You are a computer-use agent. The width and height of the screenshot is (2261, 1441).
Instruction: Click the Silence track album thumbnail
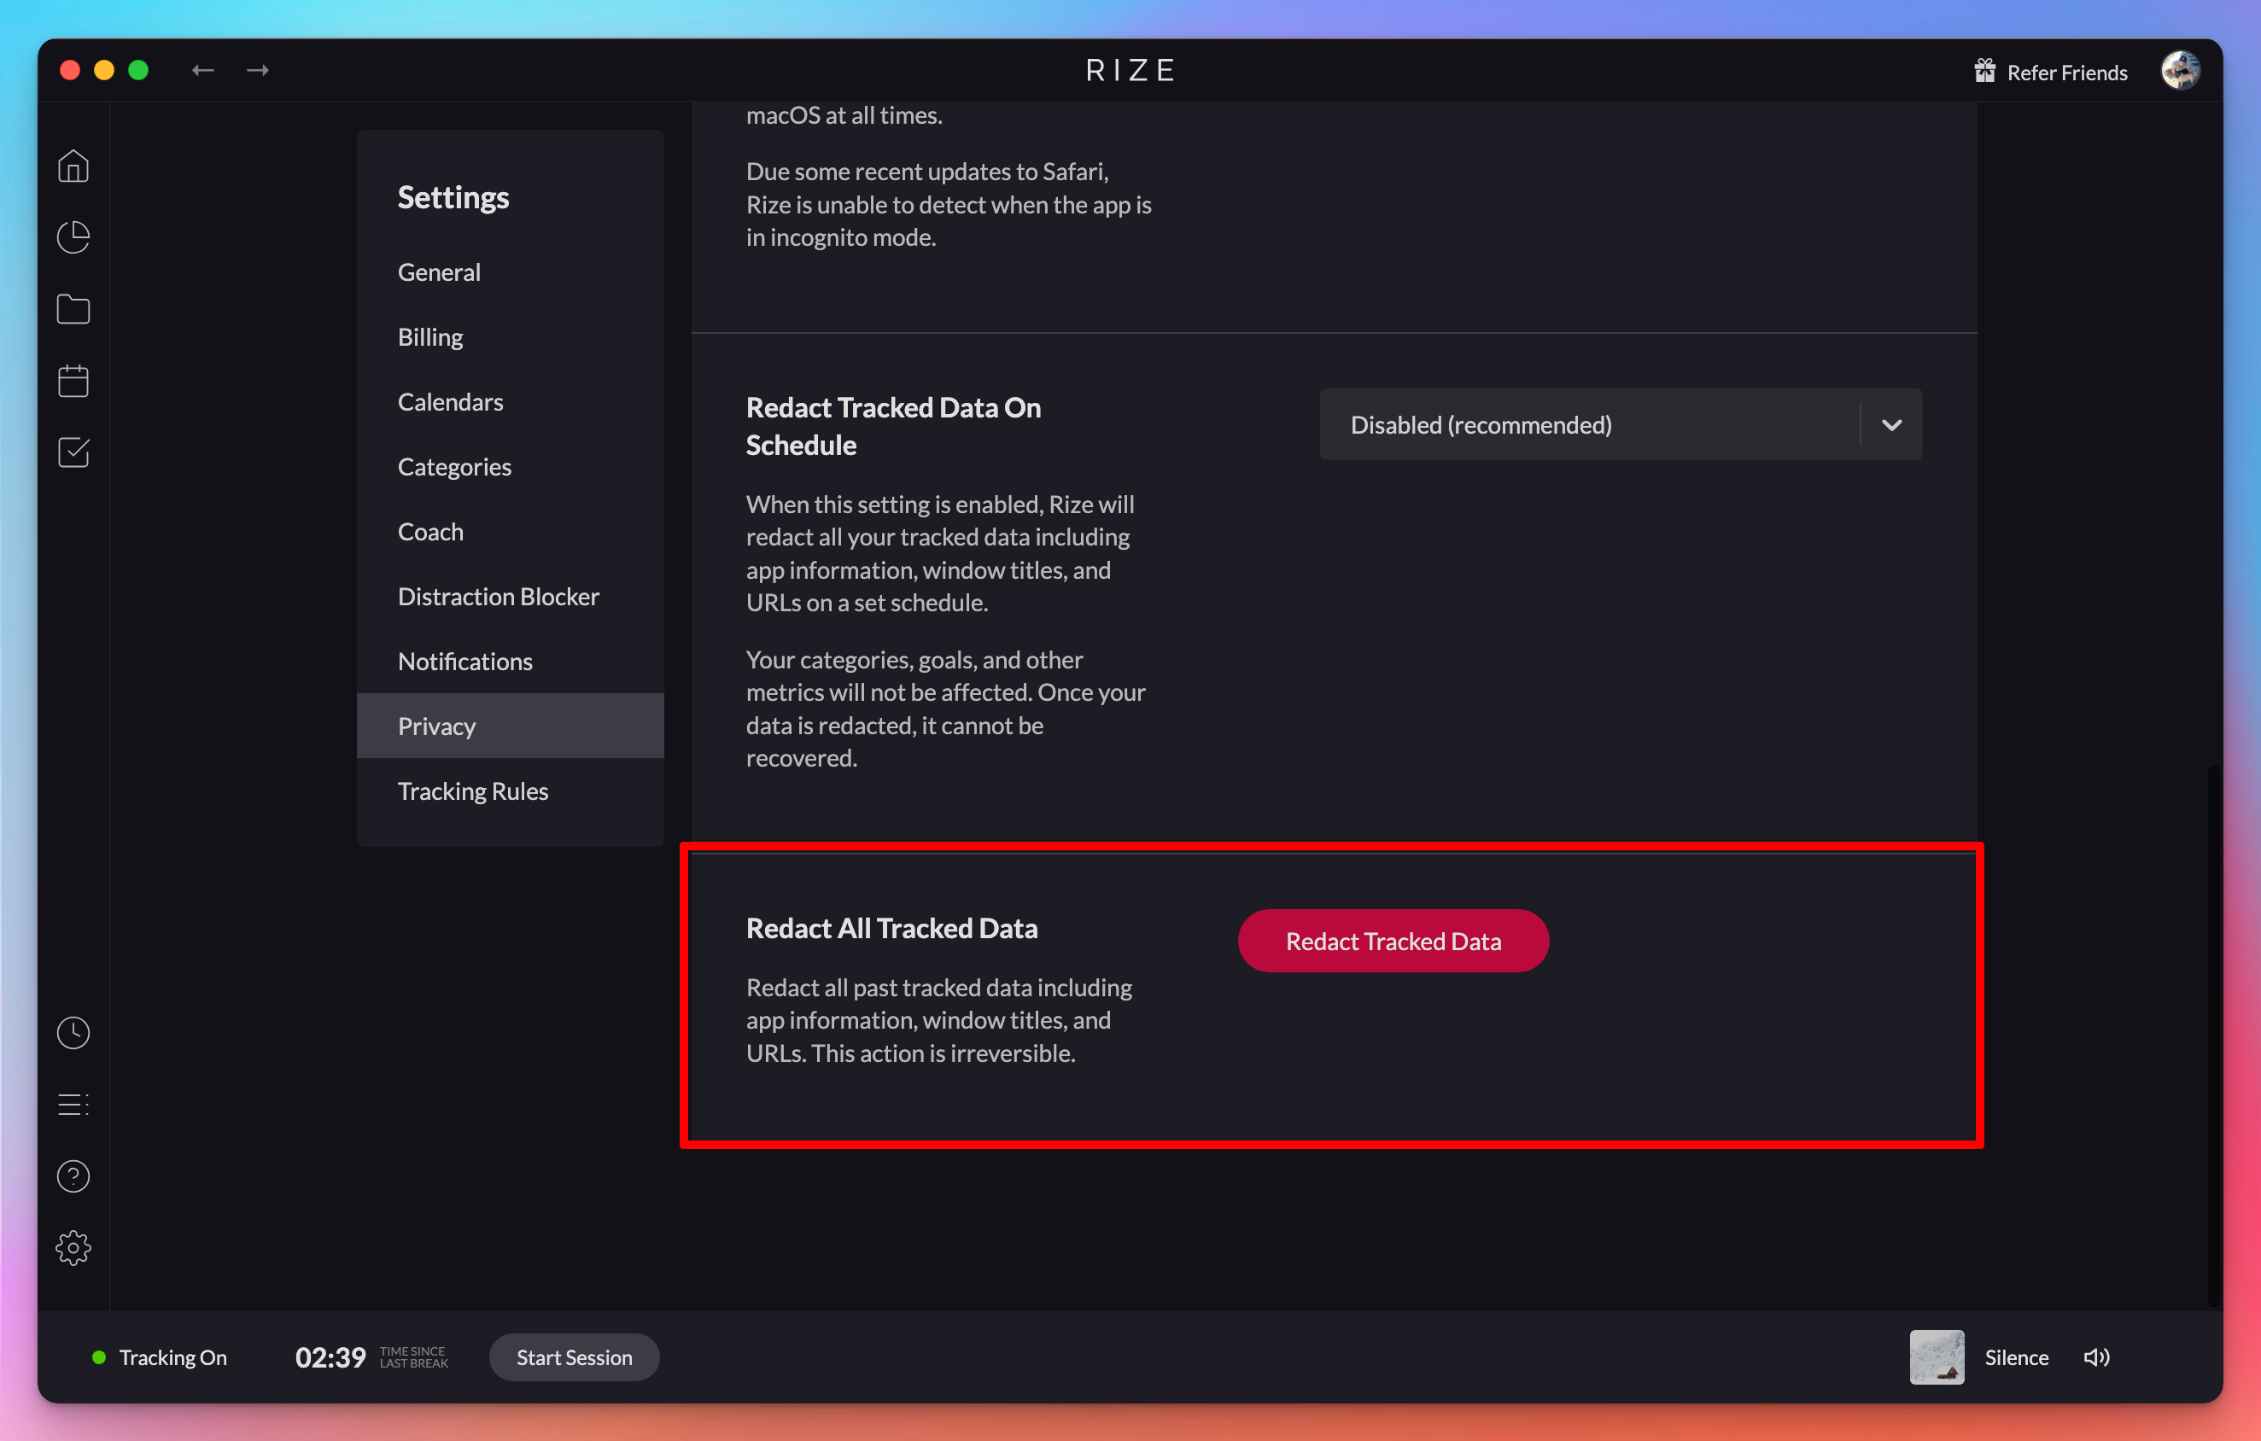(x=1937, y=1356)
